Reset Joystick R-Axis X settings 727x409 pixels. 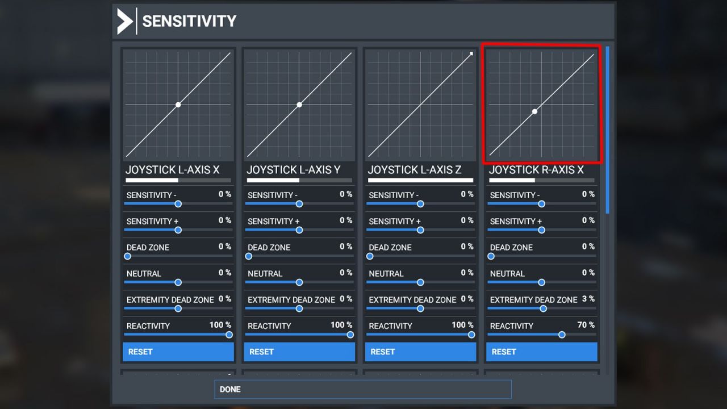tap(542, 352)
